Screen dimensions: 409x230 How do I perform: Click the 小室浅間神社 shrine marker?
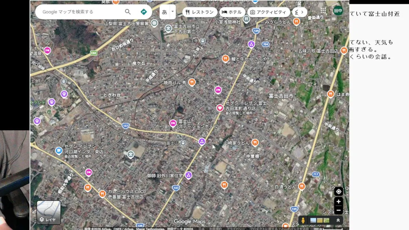[246, 19]
